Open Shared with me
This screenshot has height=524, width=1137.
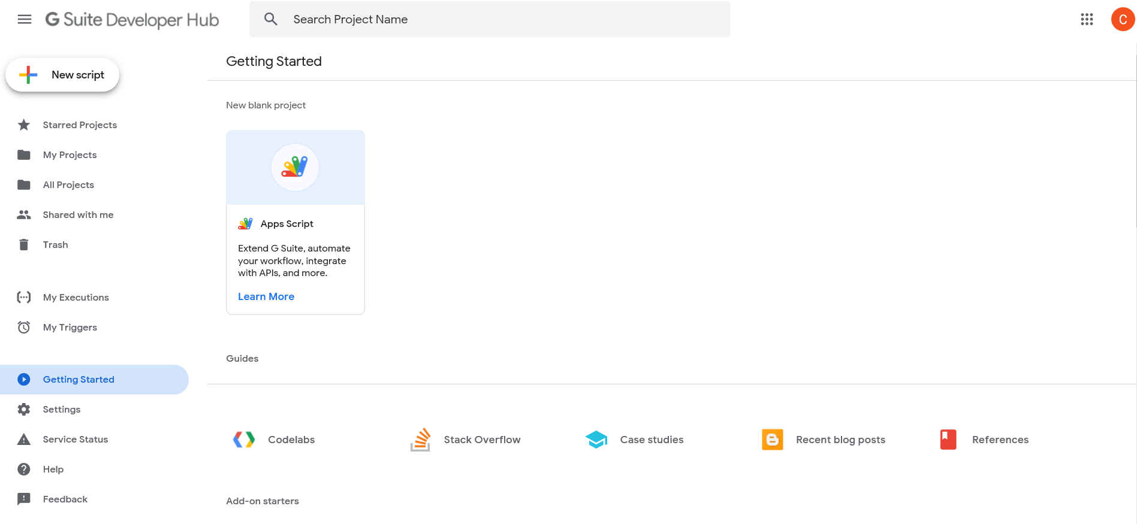tap(78, 214)
